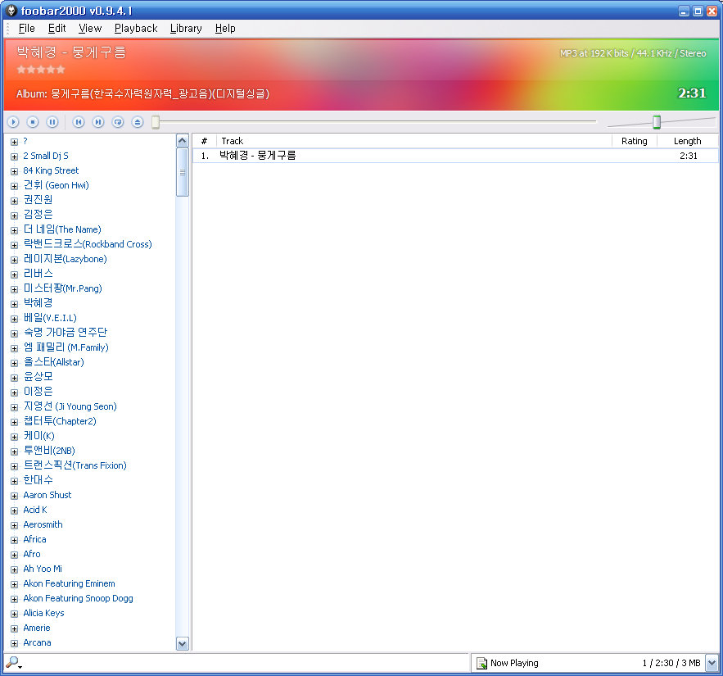Click the Track column header
Screen dimensions: 723x676
point(413,141)
